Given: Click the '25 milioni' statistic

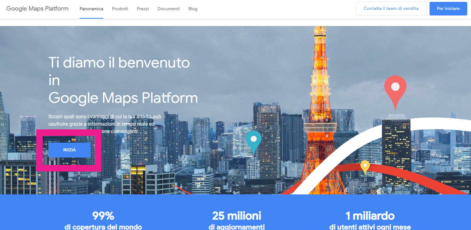Looking at the screenshot, I should pos(237,215).
